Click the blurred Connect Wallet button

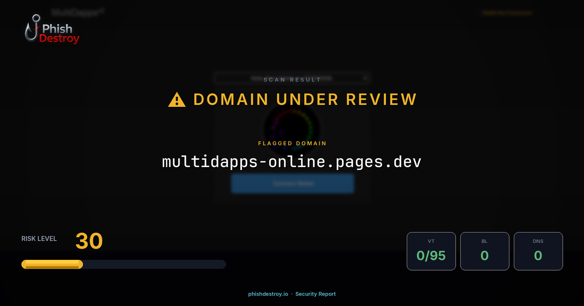(x=292, y=183)
